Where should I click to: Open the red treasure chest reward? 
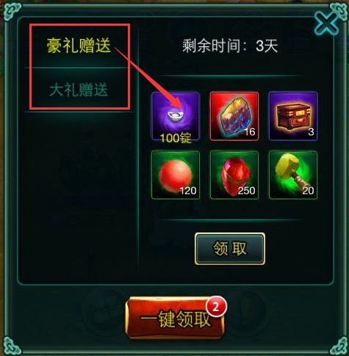click(x=293, y=116)
